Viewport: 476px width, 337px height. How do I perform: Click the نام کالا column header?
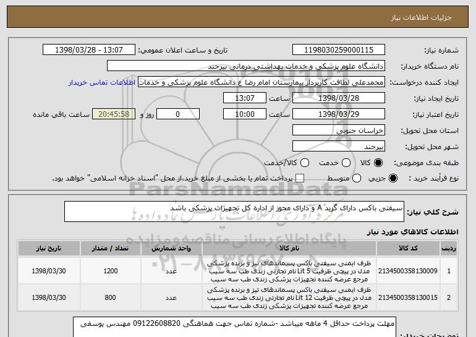pyautogui.click(x=289, y=249)
